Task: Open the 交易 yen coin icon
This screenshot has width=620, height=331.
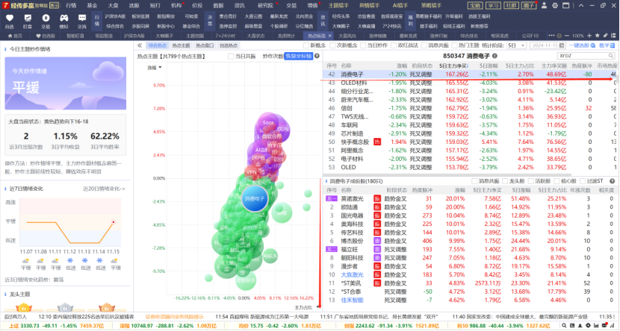Action: click(x=46, y=18)
